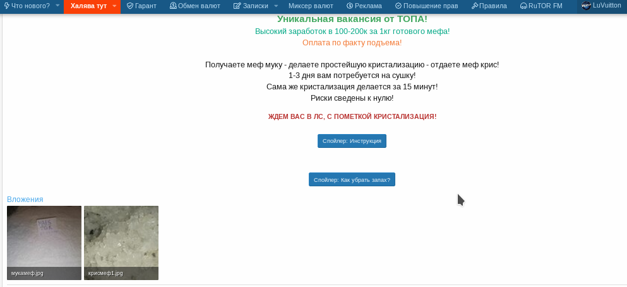Expand the dropdown arrow next to Что нового?
This screenshot has height=287, width=627.
click(x=57, y=6)
